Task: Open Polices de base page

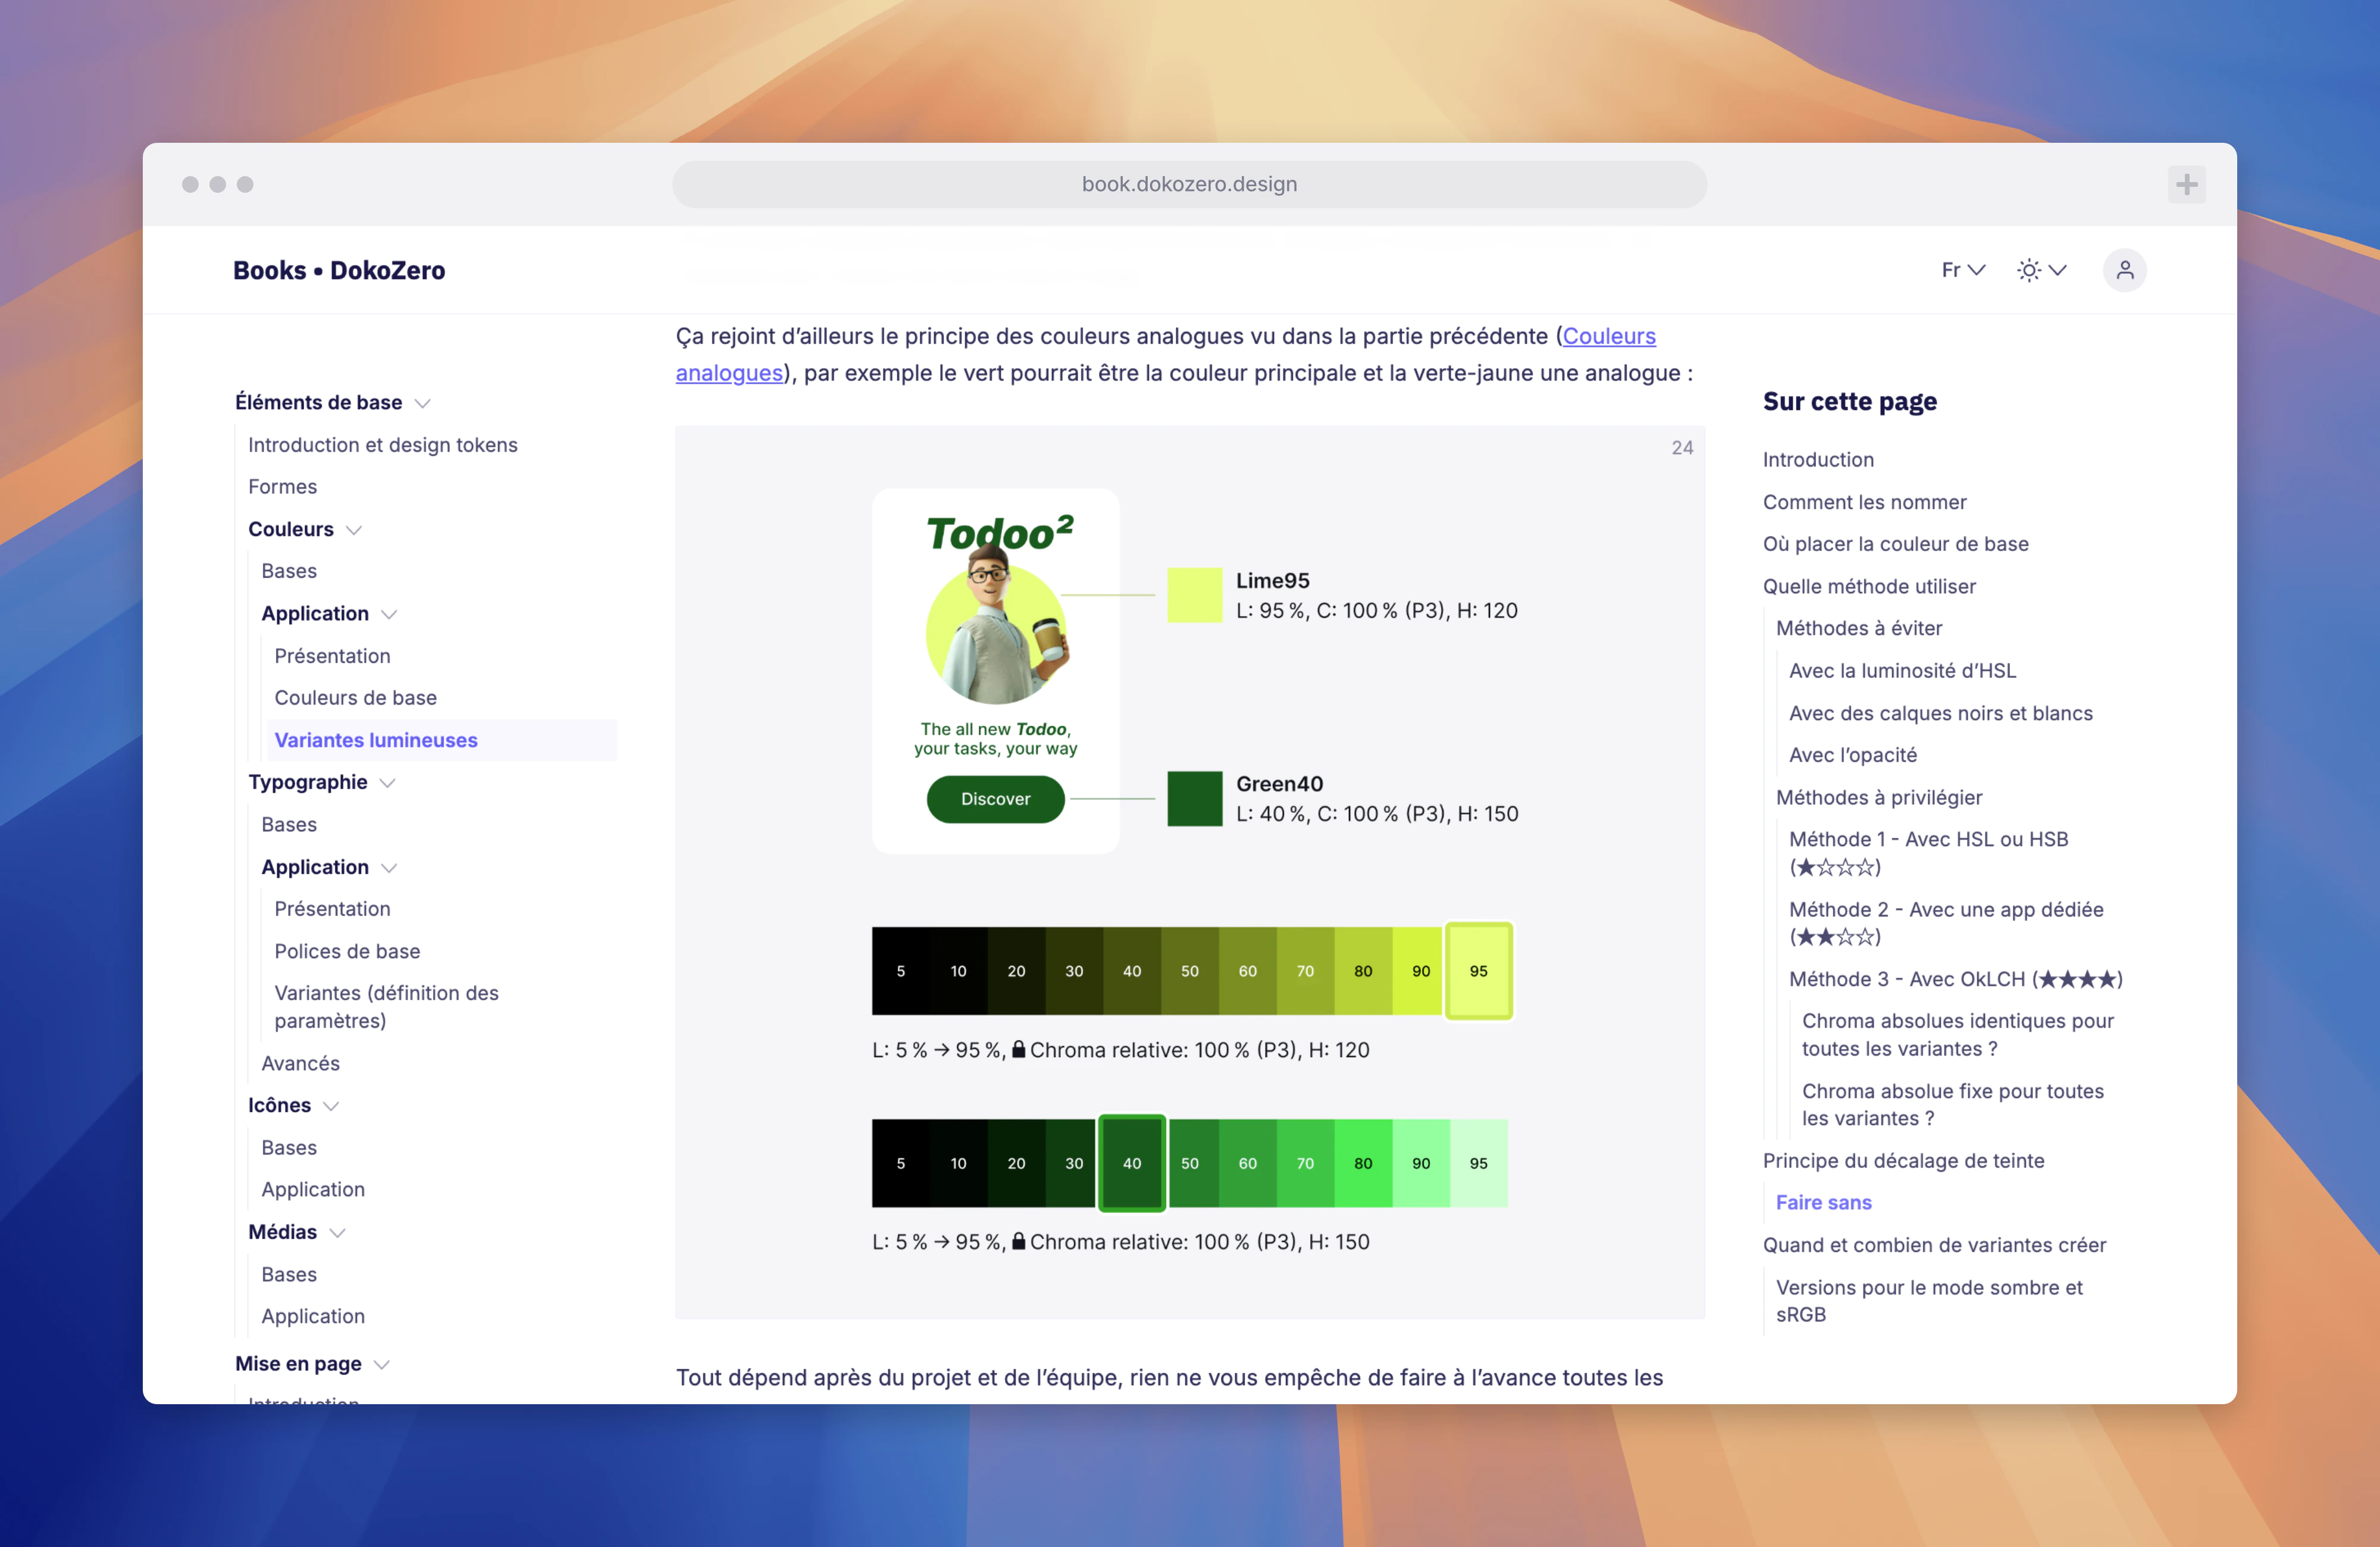Action: pos(347,951)
